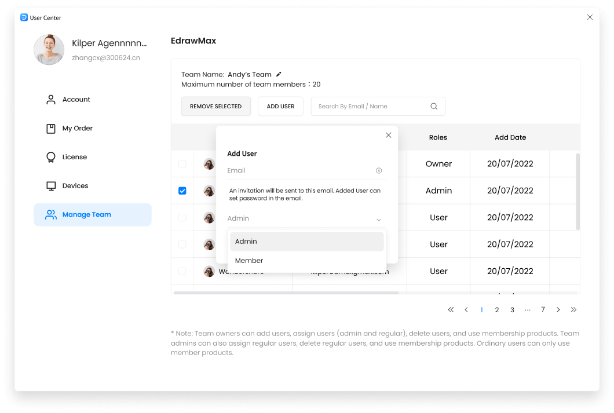
Task: Click the avatar in the Owner row
Action: coord(209,164)
